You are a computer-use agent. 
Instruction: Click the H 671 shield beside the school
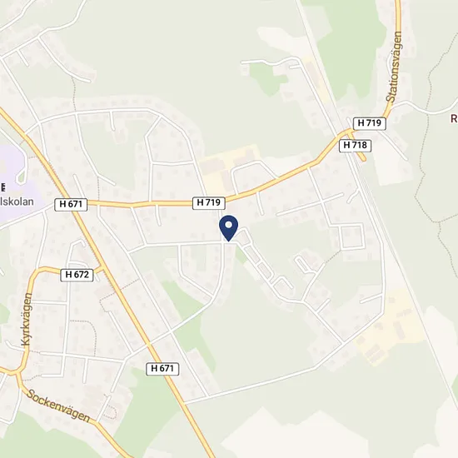(x=71, y=204)
